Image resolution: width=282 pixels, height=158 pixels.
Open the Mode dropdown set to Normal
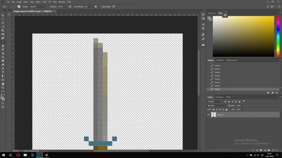(x=37, y=7)
